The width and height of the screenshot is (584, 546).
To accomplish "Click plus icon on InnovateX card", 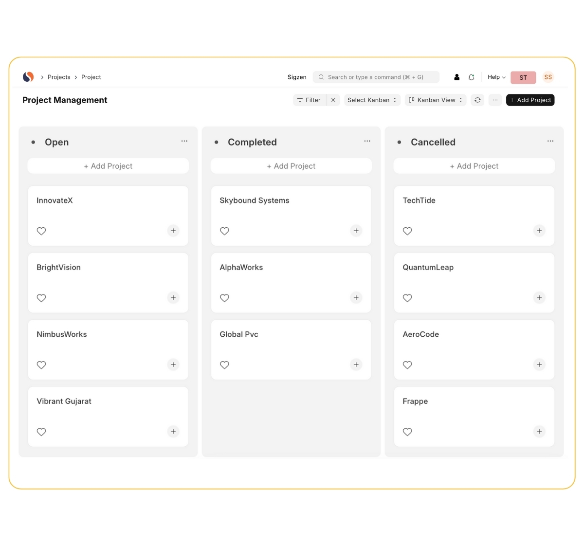I will [173, 231].
